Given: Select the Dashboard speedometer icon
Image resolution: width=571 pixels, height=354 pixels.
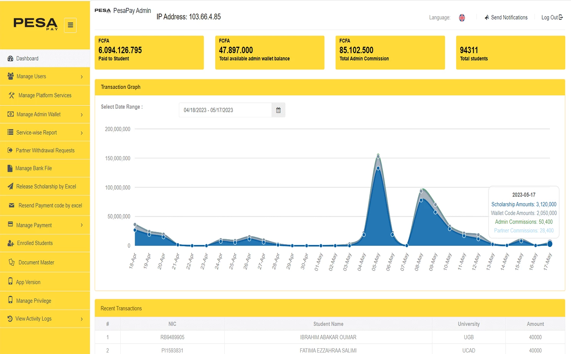Looking at the screenshot, I should (10, 58).
